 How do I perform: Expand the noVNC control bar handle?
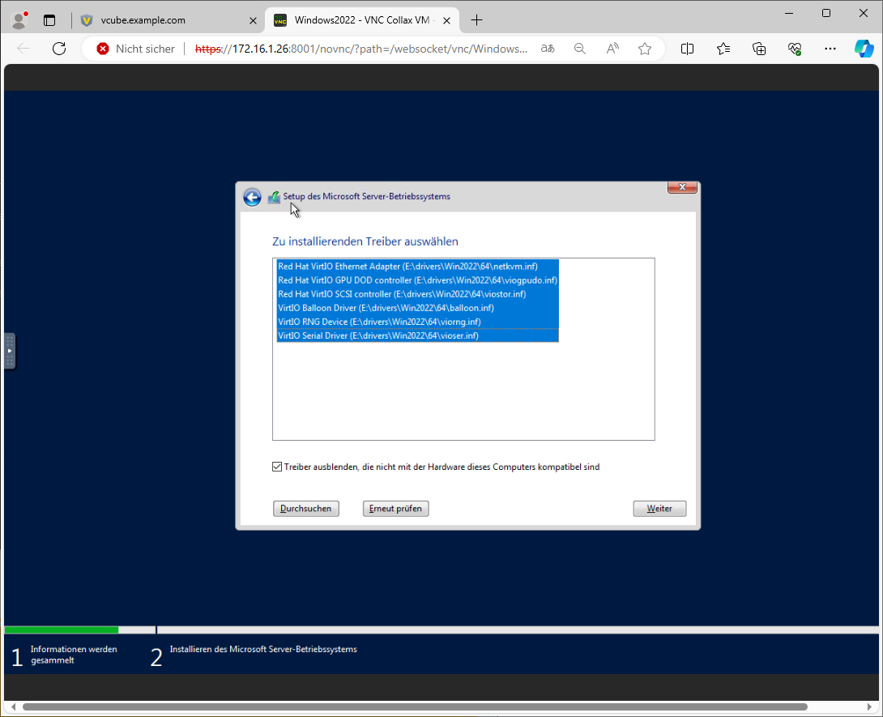click(10, 351)
